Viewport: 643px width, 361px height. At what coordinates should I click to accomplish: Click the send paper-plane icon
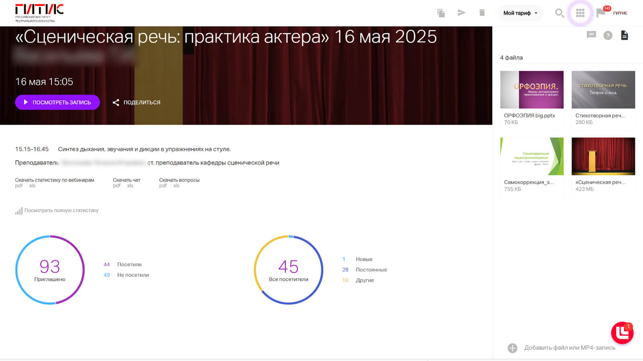click(461, 13)
